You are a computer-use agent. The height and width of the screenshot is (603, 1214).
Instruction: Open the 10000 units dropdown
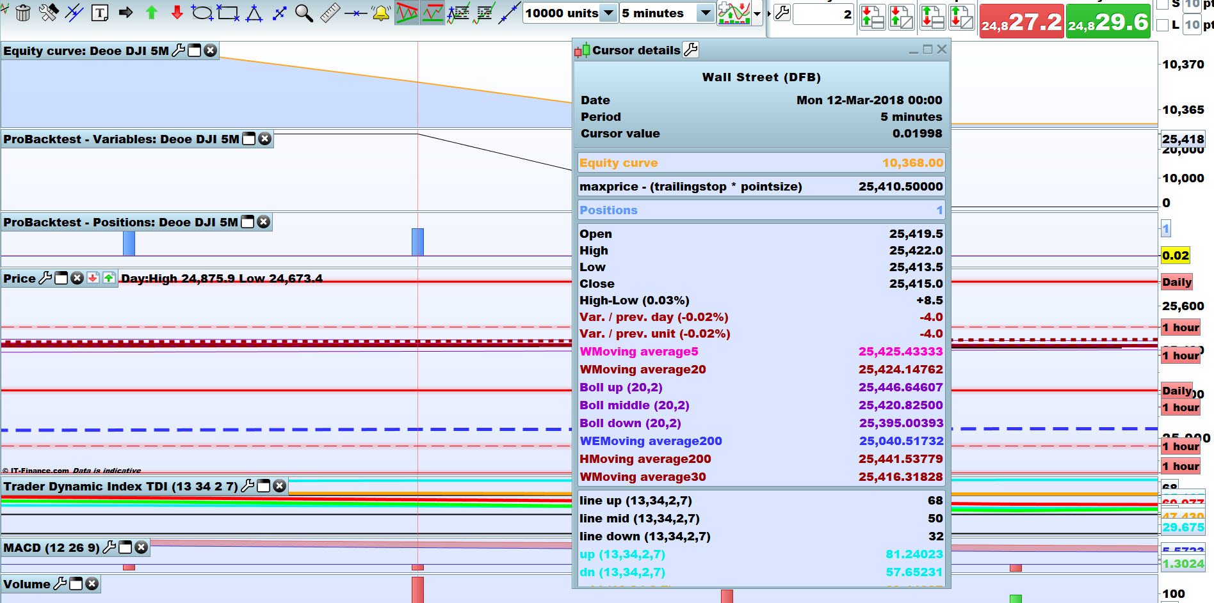coord(609,13)
